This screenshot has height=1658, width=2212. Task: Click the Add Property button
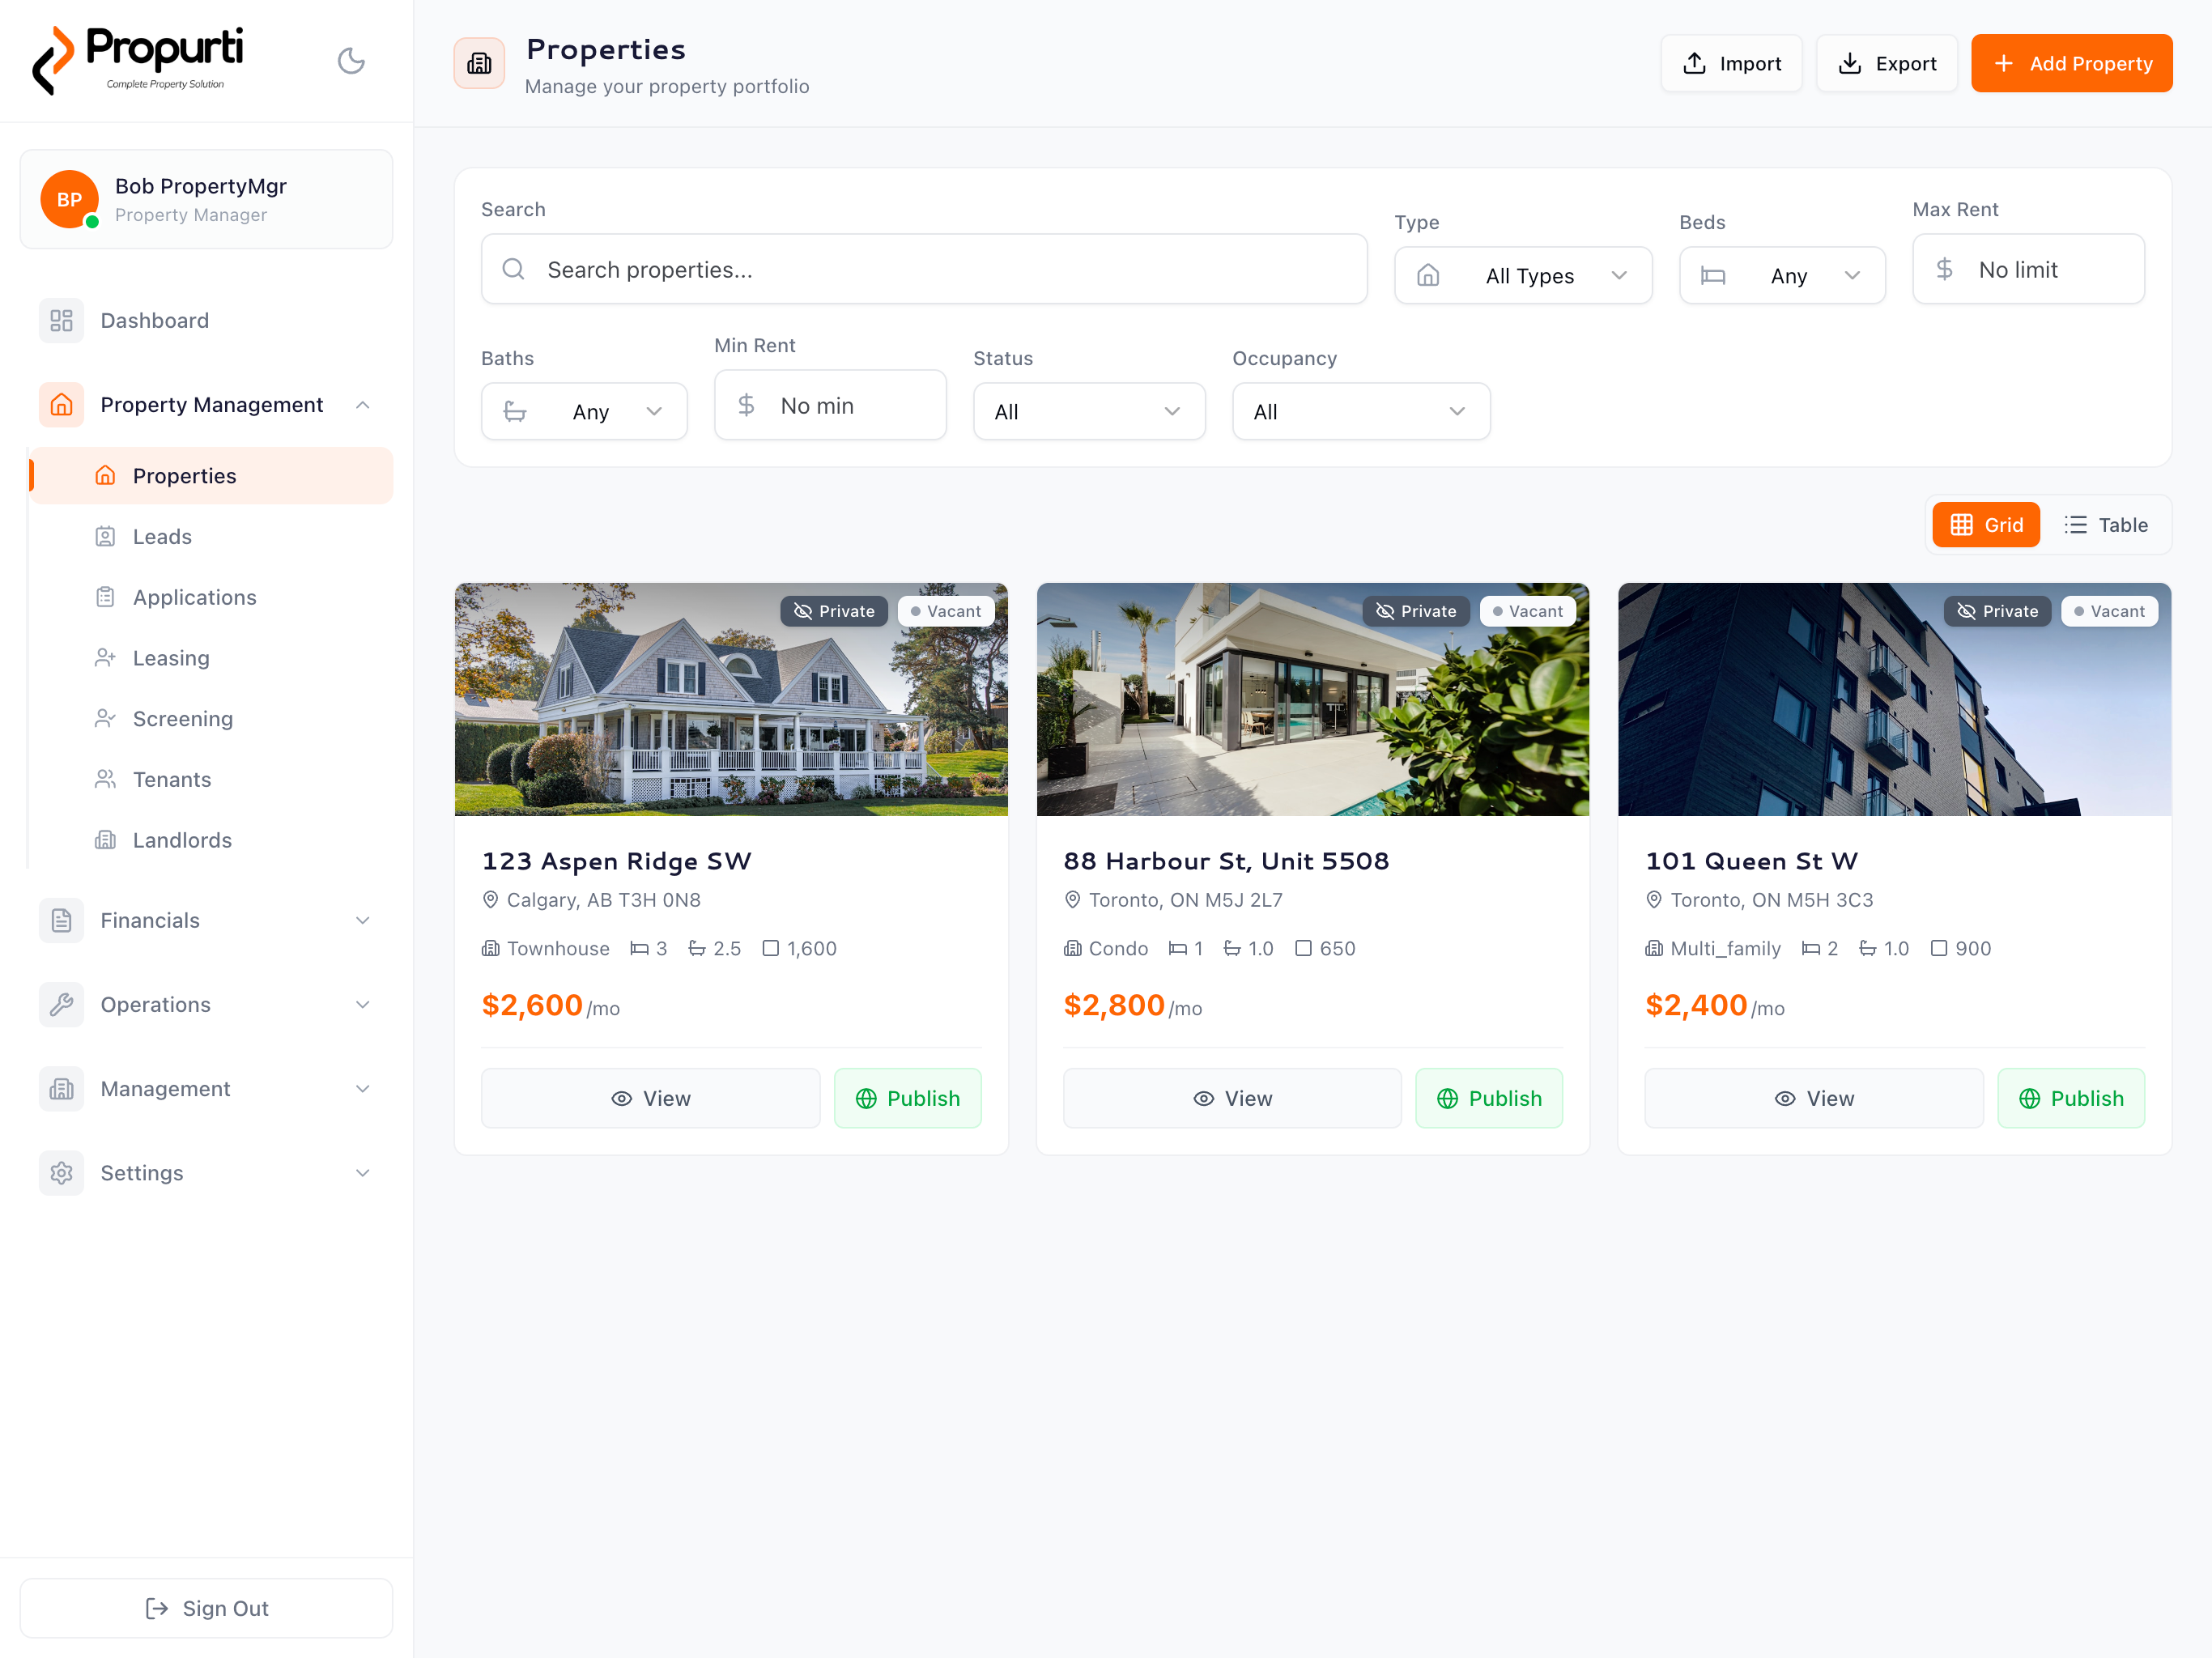(x=2071, y=63)
